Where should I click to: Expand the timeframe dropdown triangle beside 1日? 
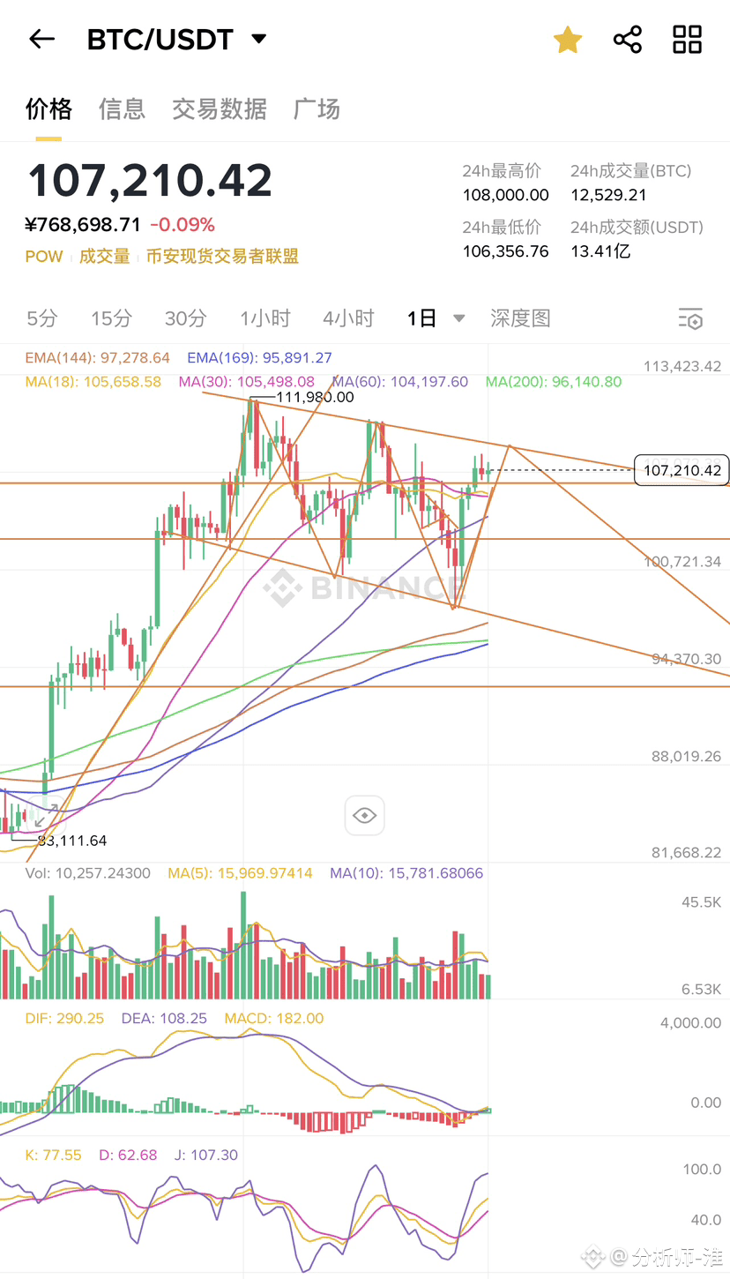point(459,318)
